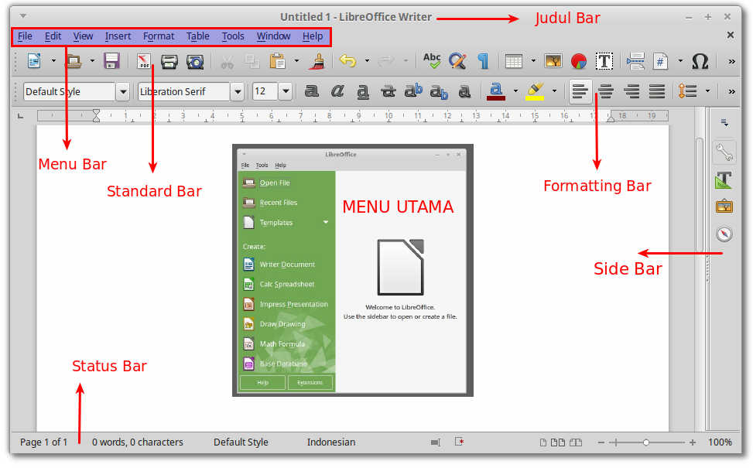Save the document with floppy icon
753x468 pixels.
[x=111, y=61]
